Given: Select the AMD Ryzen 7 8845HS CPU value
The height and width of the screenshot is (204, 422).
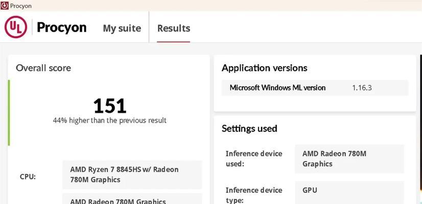Looking at the screenshot, I should (x=132, y=174).
